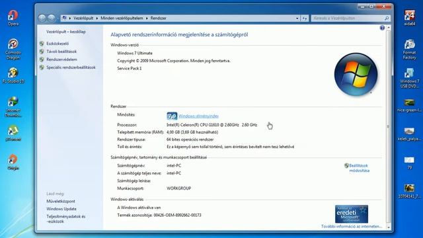Click the WORKGROUP value
This screenshot has width=423, height=238.
(x=178, y=188)
